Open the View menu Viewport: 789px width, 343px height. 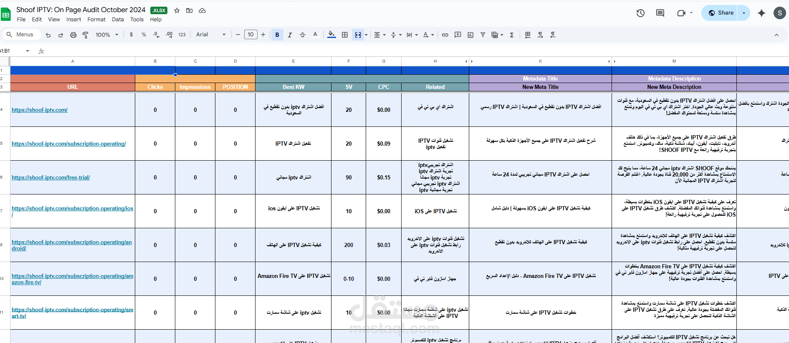tap(54, 19)
